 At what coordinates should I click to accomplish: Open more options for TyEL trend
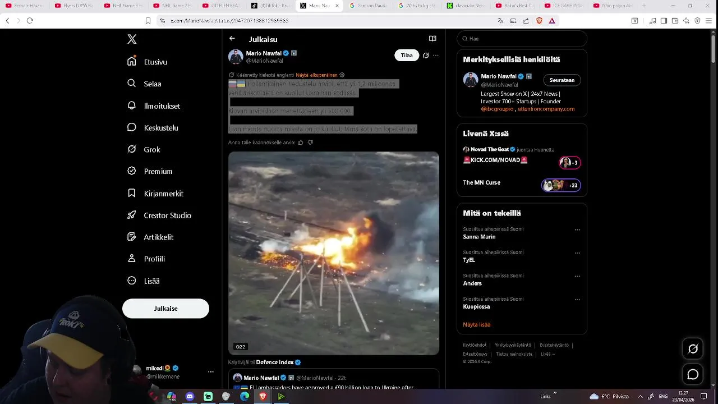pyautogui.click(x=577, y=253)
